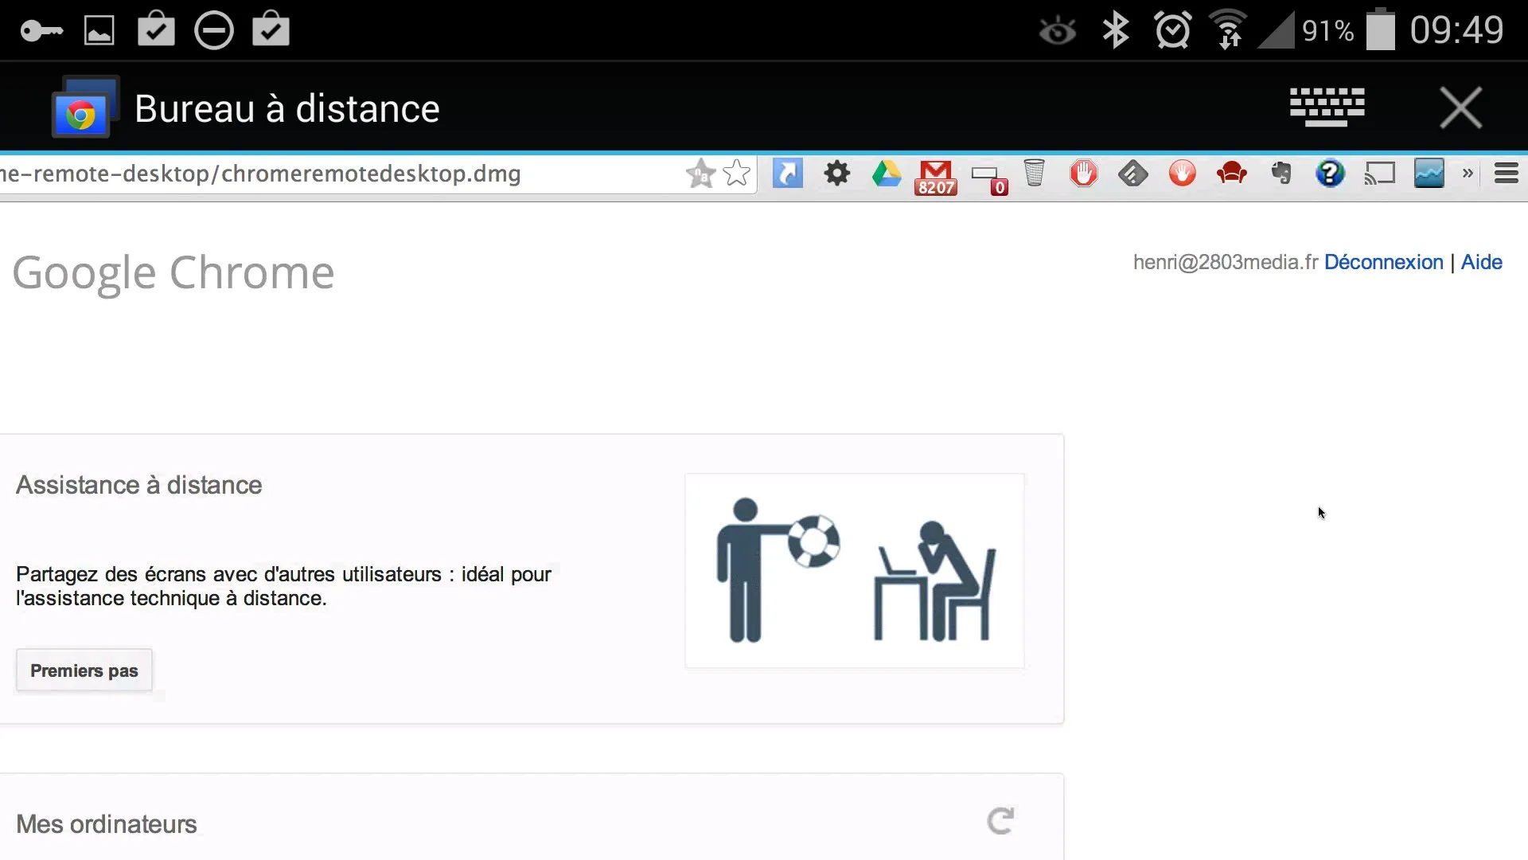Tap the Chrome Remote Desktop app icon
This screenshot has height=860, width=1528.
86,107
